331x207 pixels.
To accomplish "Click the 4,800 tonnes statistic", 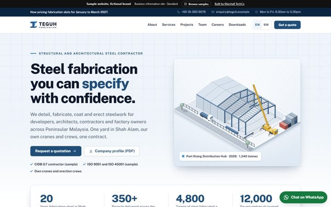I will coord(190,199).
